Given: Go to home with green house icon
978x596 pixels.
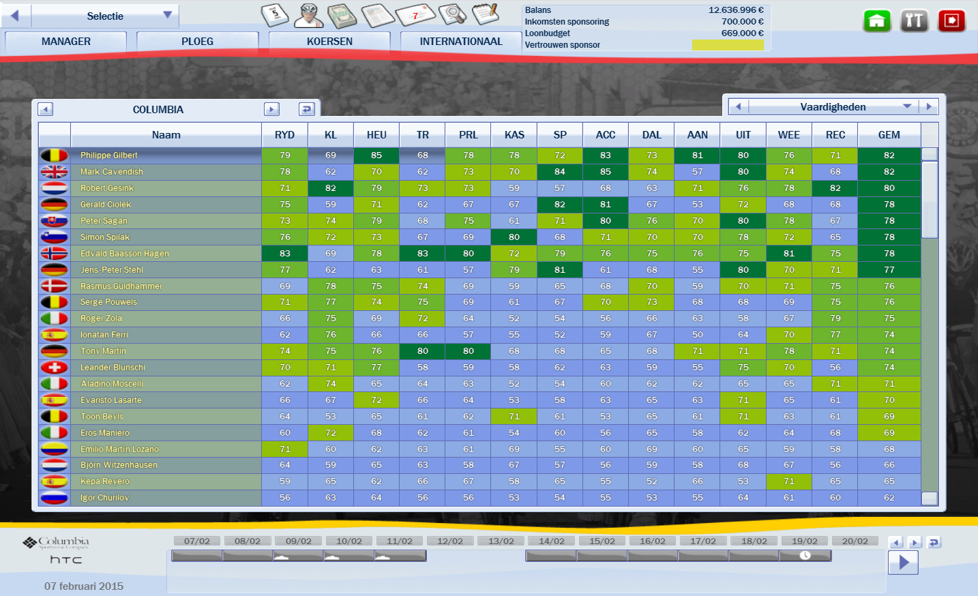Looking at the screenshot, I should (x=877, y=21).
